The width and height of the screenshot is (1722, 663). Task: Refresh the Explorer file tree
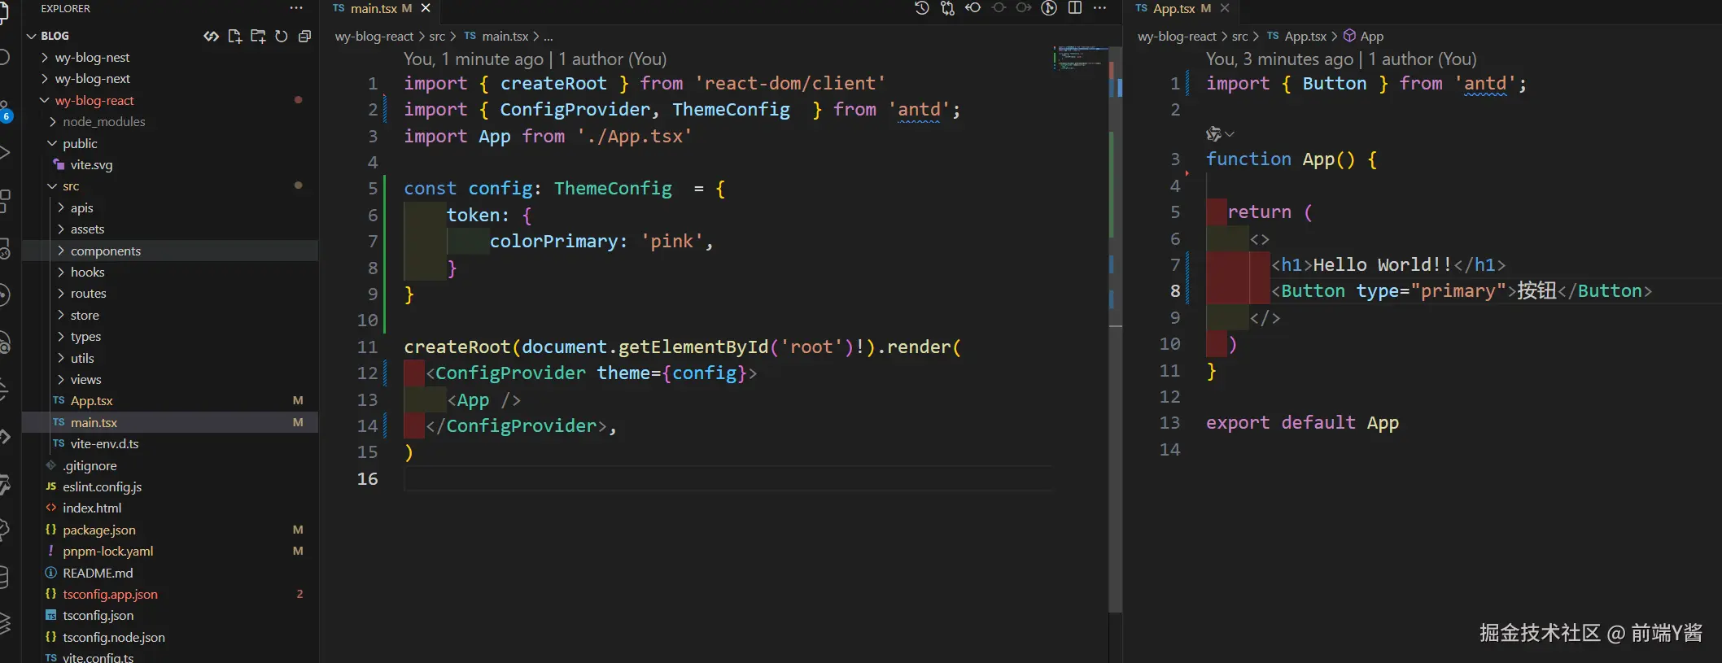point(282,36)
